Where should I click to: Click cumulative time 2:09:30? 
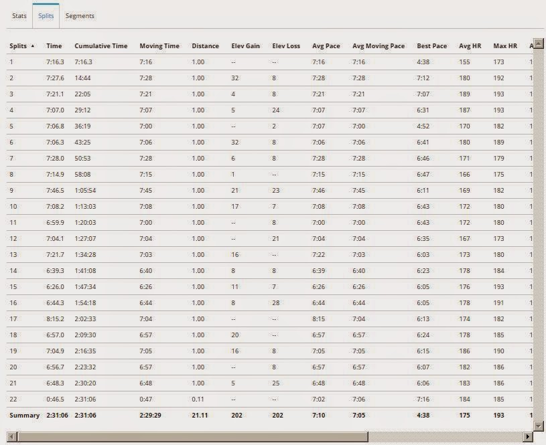point(85,335)
